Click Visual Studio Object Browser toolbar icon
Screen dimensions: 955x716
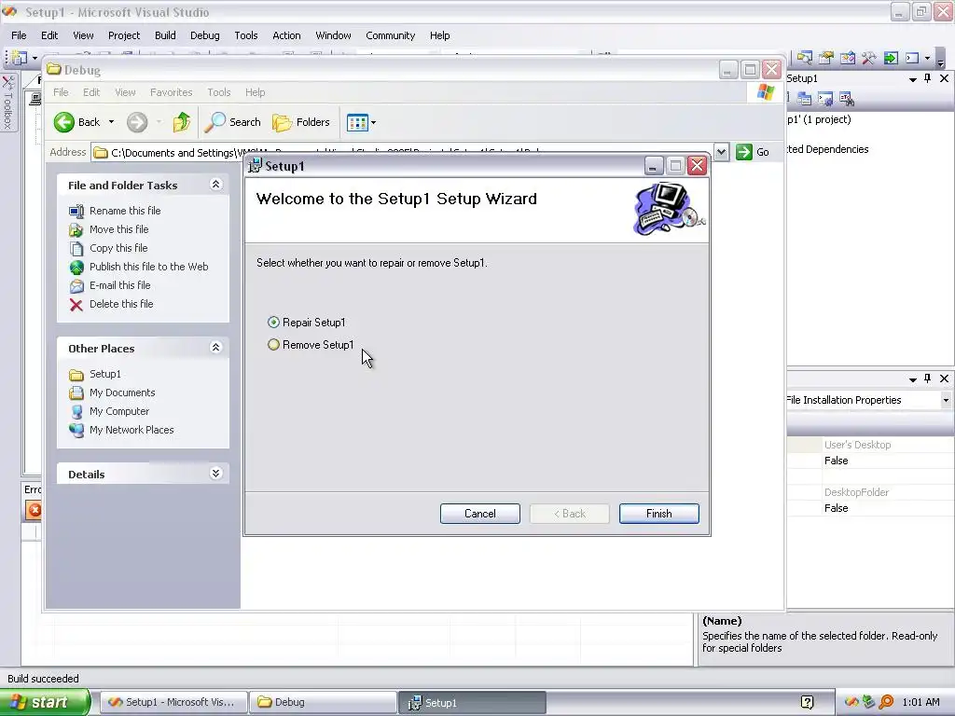tap(847, 58)
